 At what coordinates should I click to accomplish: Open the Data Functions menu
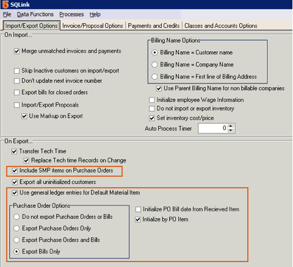click(x=35, y=15)
